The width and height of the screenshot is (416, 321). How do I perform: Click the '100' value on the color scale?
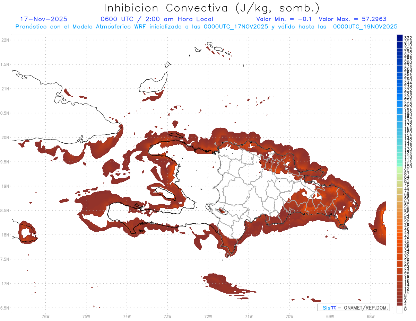click(408, 167)
